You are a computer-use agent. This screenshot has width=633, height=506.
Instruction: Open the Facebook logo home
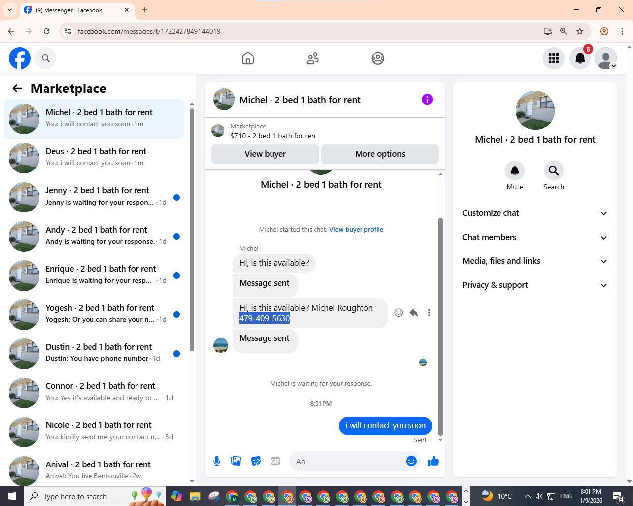coord(20,58)
